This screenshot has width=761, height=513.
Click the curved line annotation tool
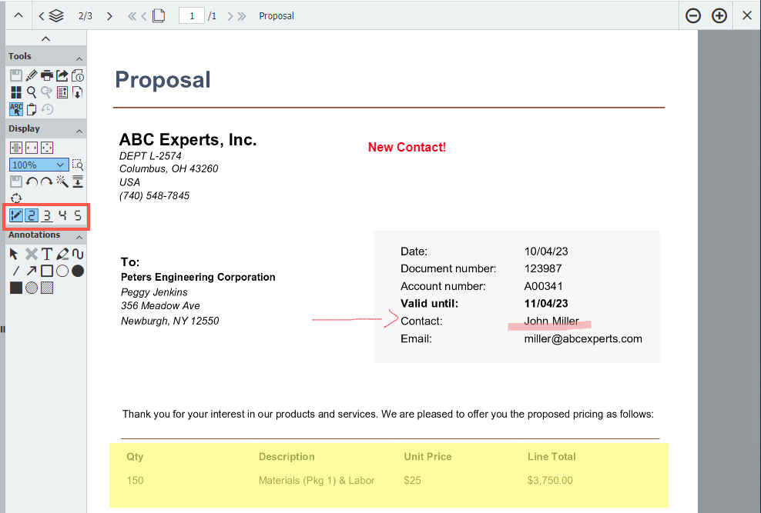point(77,254)
